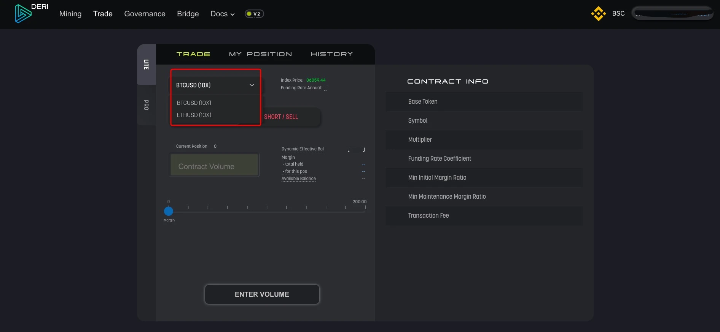
Task: Click the Min Maintenance Margin Ratio row
Action: pyautogui.click(x=484, y=197)
